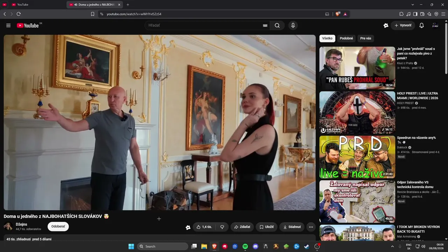Download video with the Stiahnuť button

pos(292,227)
